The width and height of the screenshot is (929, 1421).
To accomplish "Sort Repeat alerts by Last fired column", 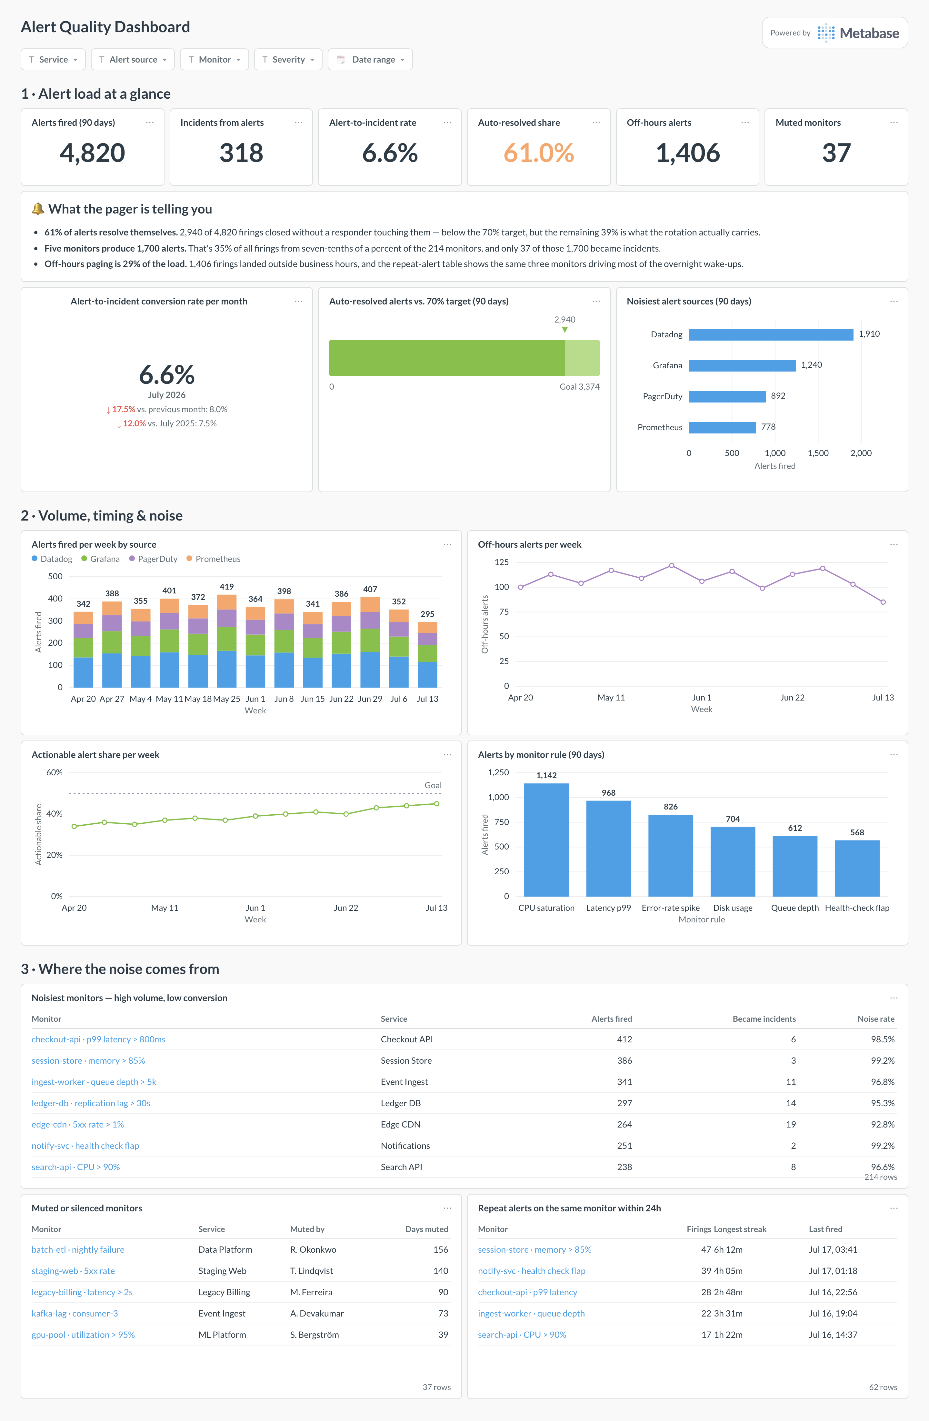I will 825,1229.
